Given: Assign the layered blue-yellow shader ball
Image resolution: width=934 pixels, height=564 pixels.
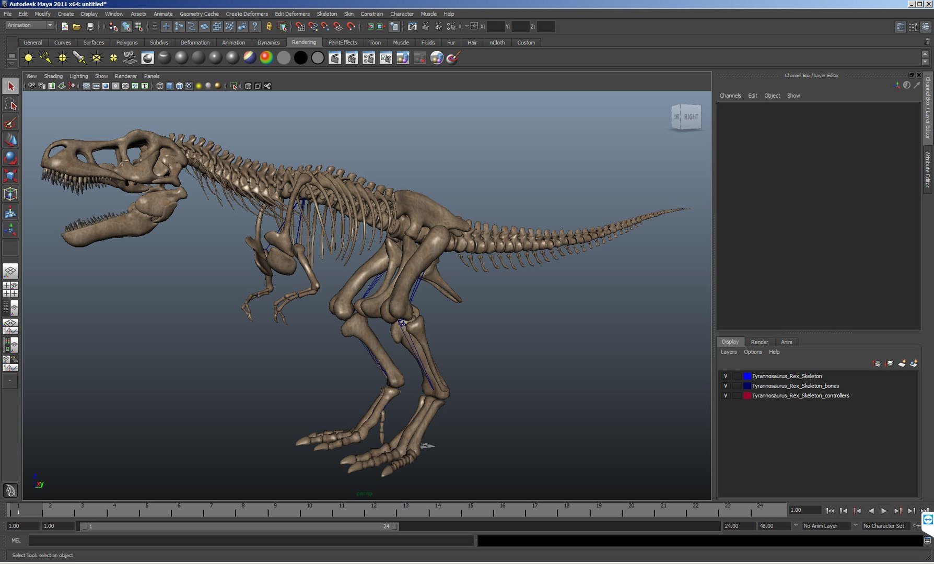Looking at the screenshot, I should tap(250, 58).
